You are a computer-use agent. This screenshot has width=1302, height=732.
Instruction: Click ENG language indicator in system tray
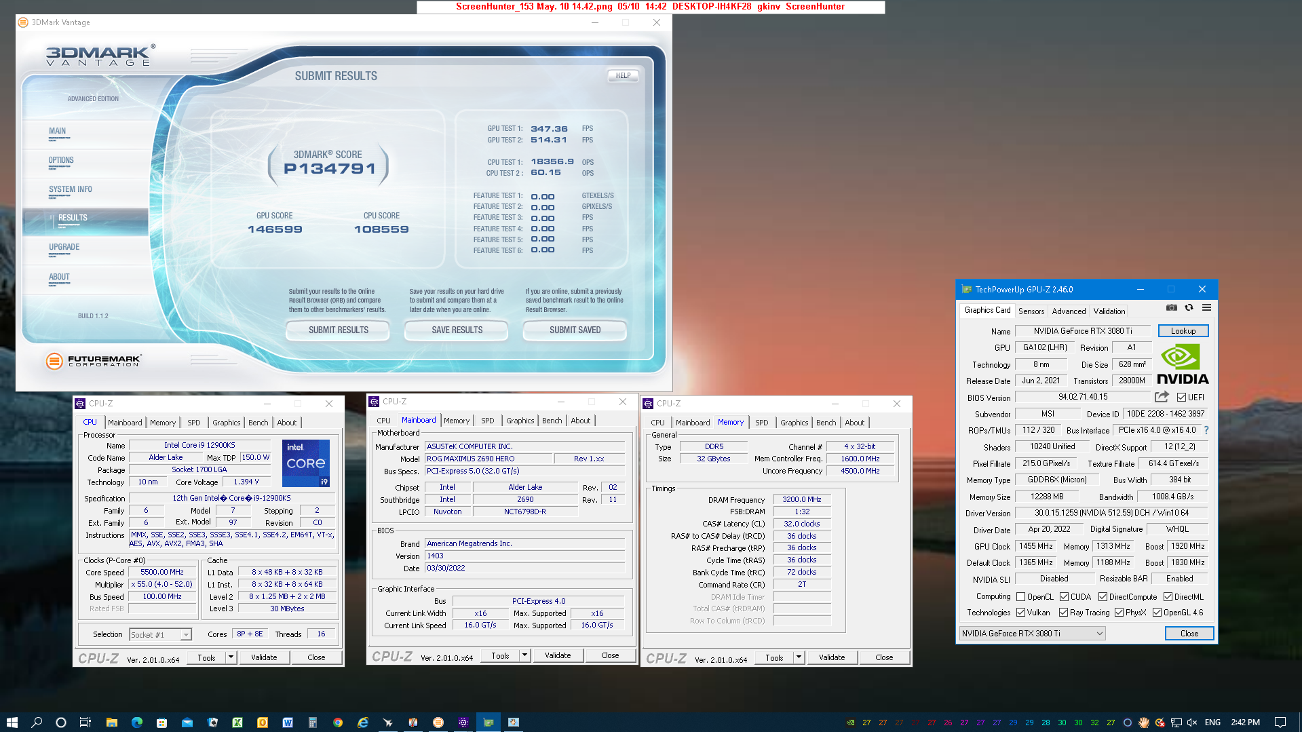[1212, 723]
